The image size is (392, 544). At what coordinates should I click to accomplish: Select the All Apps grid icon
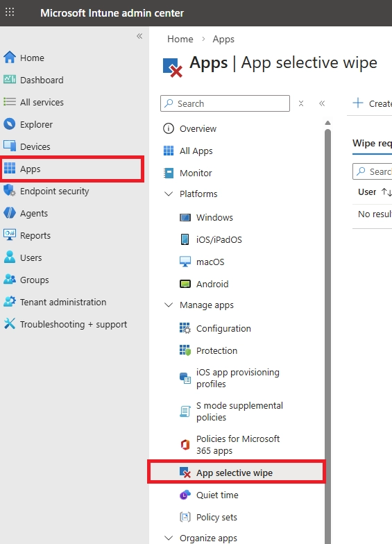pos(169,151)
